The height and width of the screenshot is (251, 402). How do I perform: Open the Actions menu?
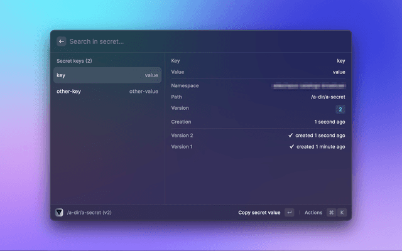pos(313,213)
